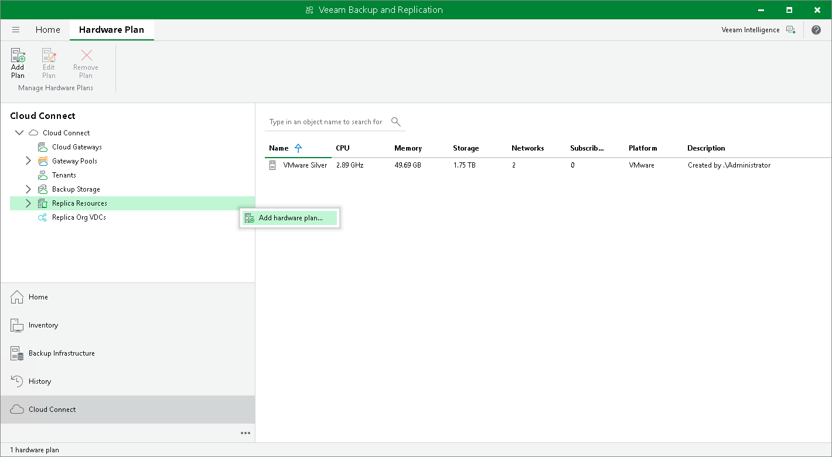This screenshot has width=832, height=457.
Task: Sort by the Networks column header
Action: pos(528,148)
